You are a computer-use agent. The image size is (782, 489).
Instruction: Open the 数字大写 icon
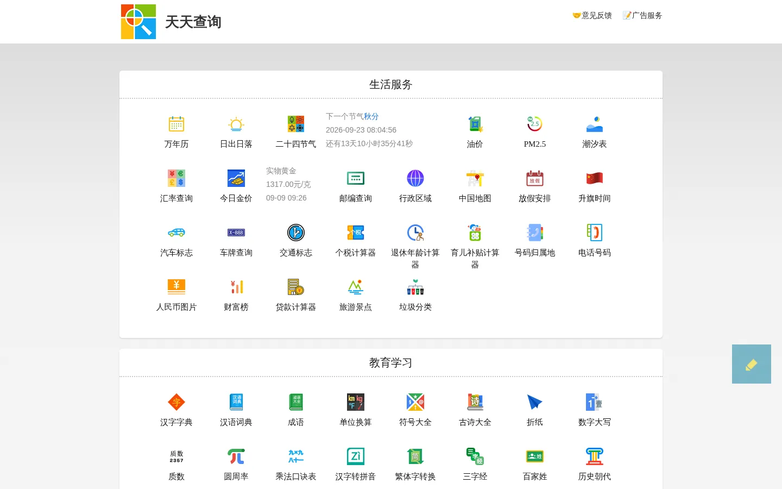click(x=595, y=402)
